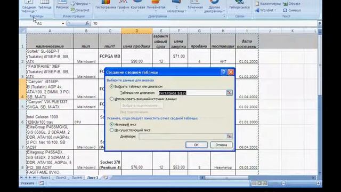Click the Выбрать подключение button
This screenshot has width=341, height=192.
142,106
